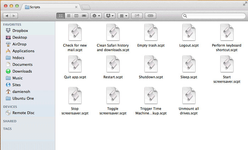Select the Clean Safari history and downloads.scpt icon
Screen dimensions: 248x150
coord(113,32)
